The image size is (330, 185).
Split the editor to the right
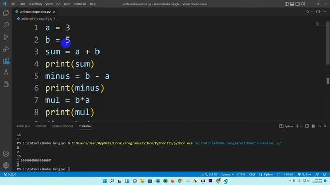tap(318, 12)
